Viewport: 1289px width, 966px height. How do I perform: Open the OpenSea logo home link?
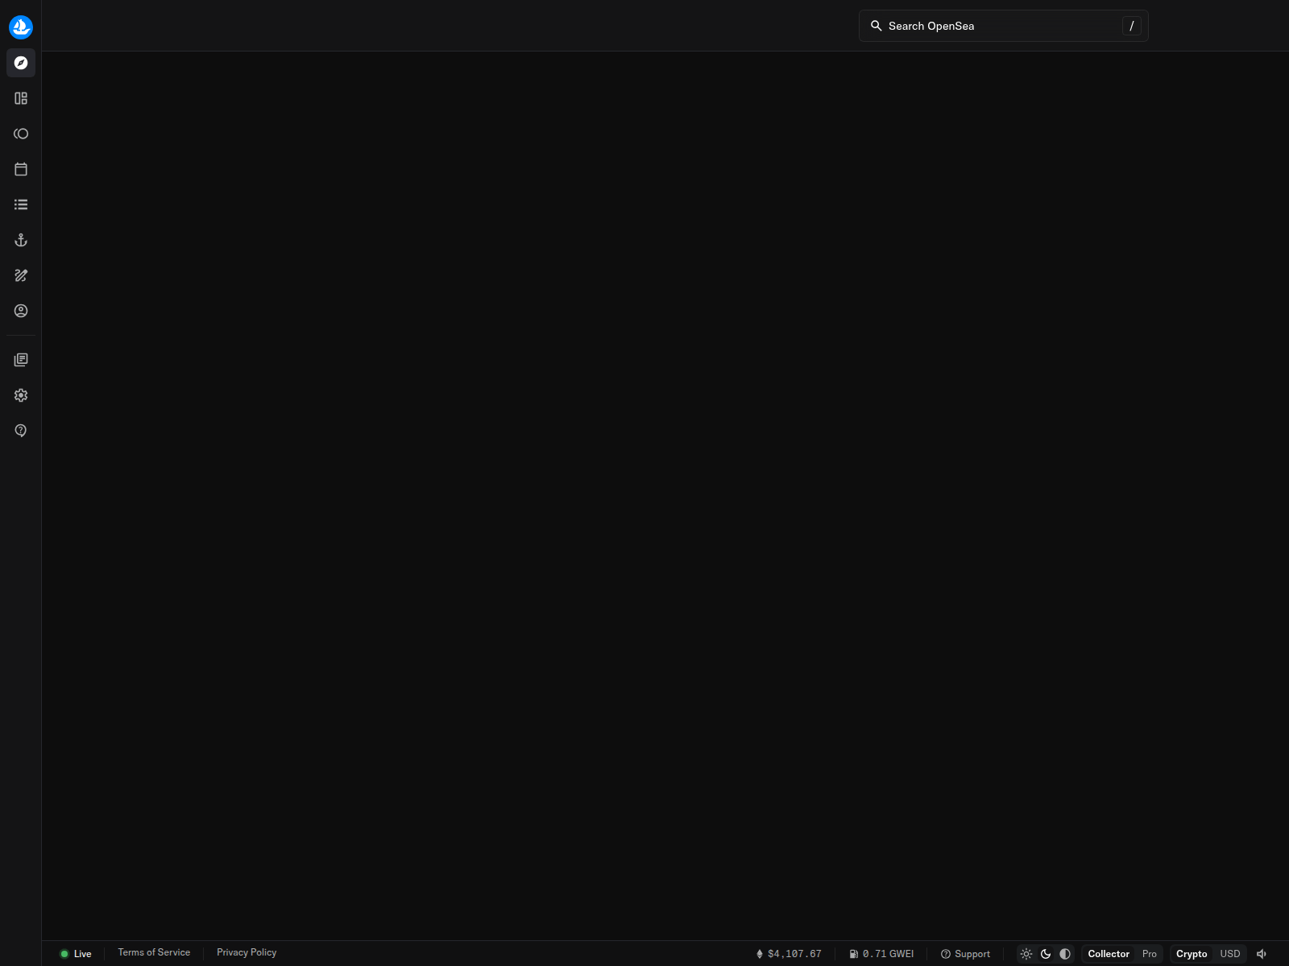pos(21,27)
